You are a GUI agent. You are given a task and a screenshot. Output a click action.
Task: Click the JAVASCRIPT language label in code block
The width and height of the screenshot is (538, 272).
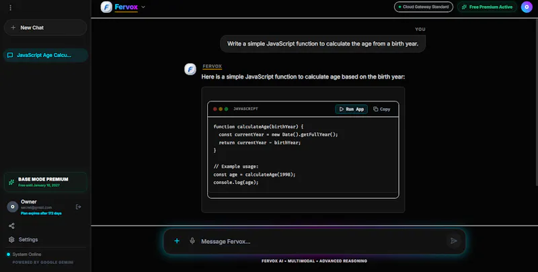coord(245,109)
